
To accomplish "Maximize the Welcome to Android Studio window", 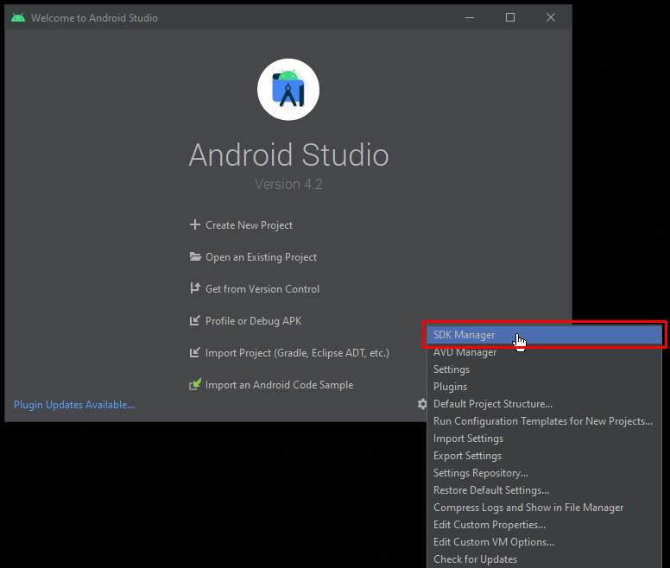I will 510,17.
